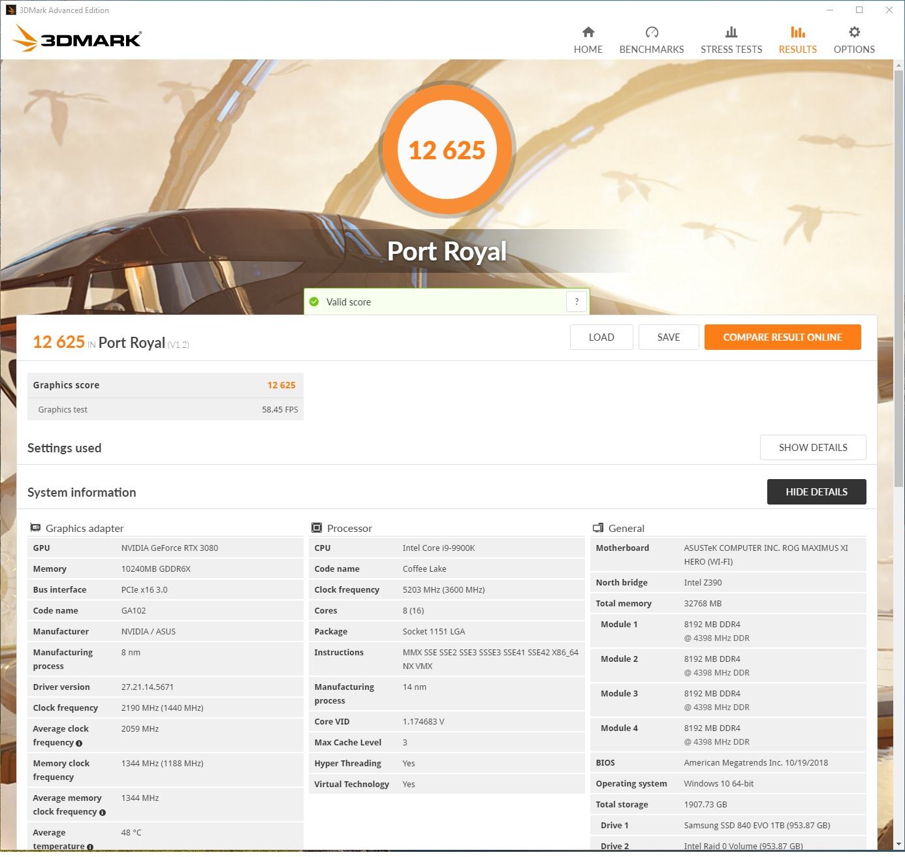This screenshot has width=905, height=857.
Task: Click info icon next to Average clock frequency
Action: (x=79, y=743)
